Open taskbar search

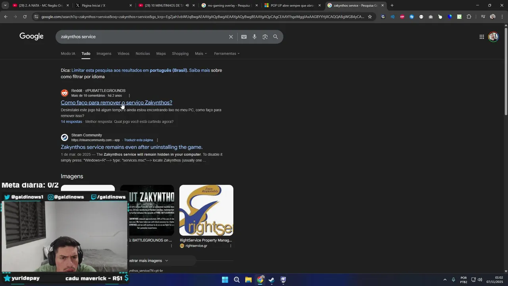tap(237, 280)
